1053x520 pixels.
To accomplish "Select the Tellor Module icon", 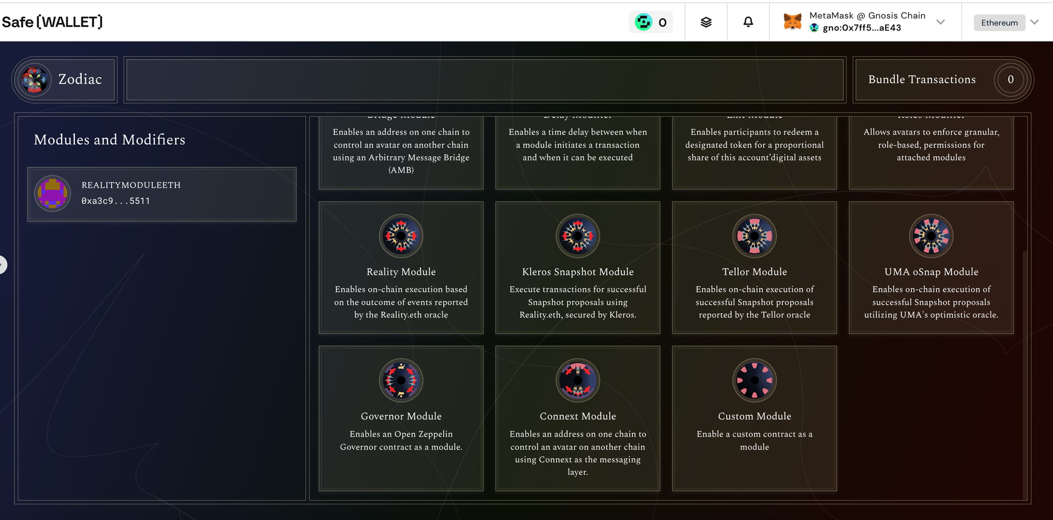I will (754, 236).
